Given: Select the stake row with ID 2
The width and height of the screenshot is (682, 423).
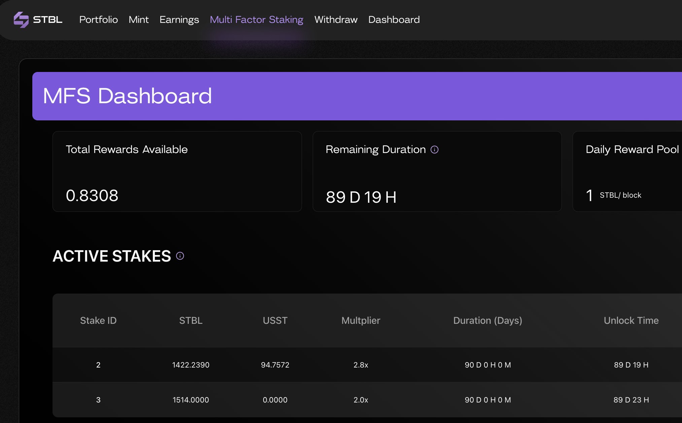Looking at the screenshot, I should [98, 365].
